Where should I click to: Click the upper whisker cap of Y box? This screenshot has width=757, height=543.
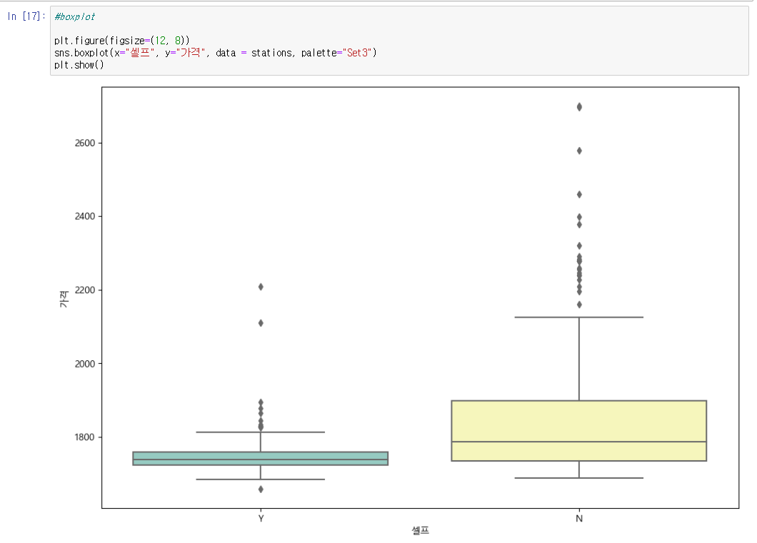coord(260,432)
